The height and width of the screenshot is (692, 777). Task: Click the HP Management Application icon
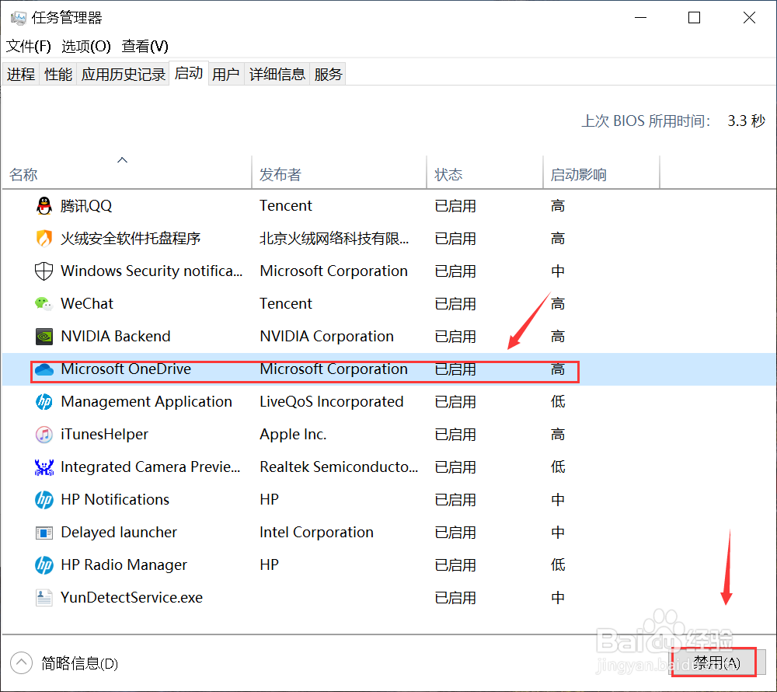(44, 401)
